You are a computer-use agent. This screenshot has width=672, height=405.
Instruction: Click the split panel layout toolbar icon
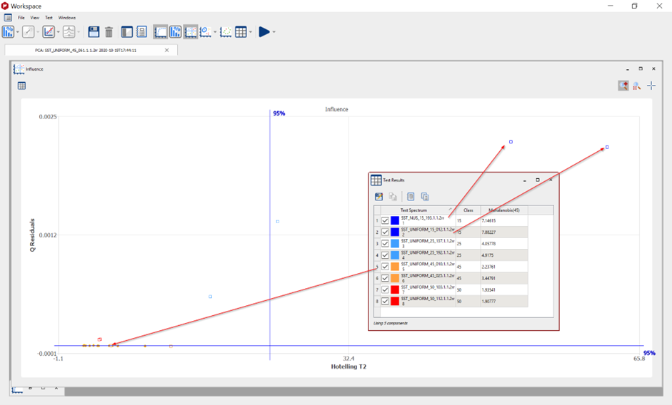[x=126, y=32]
